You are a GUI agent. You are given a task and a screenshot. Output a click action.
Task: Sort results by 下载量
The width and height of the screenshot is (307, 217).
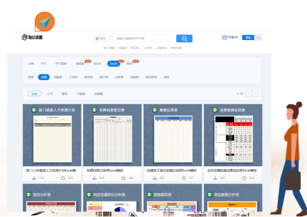[81, 94]
